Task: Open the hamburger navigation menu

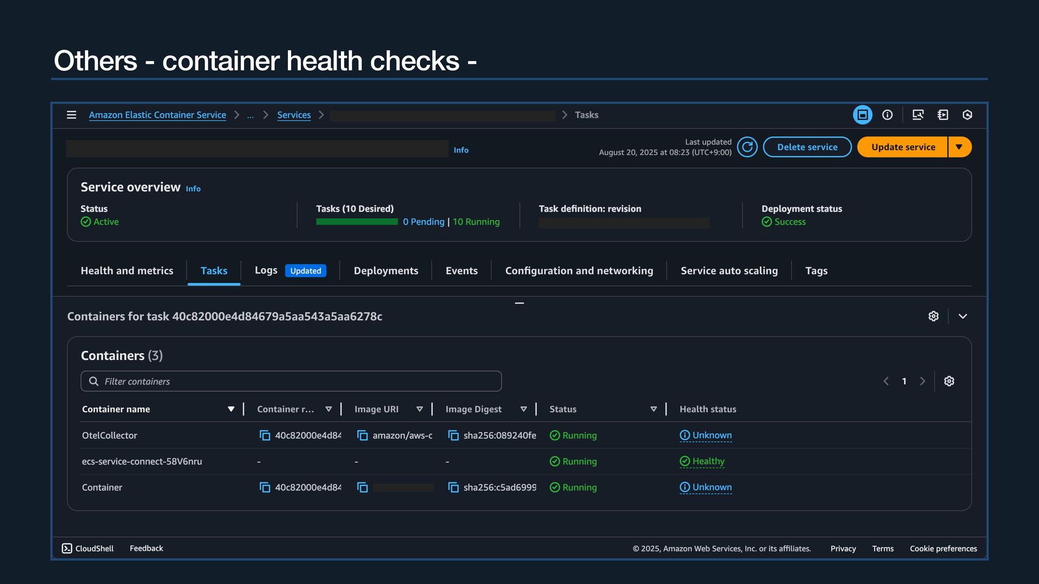Action: pyautogui.click(x=71, y=115)
